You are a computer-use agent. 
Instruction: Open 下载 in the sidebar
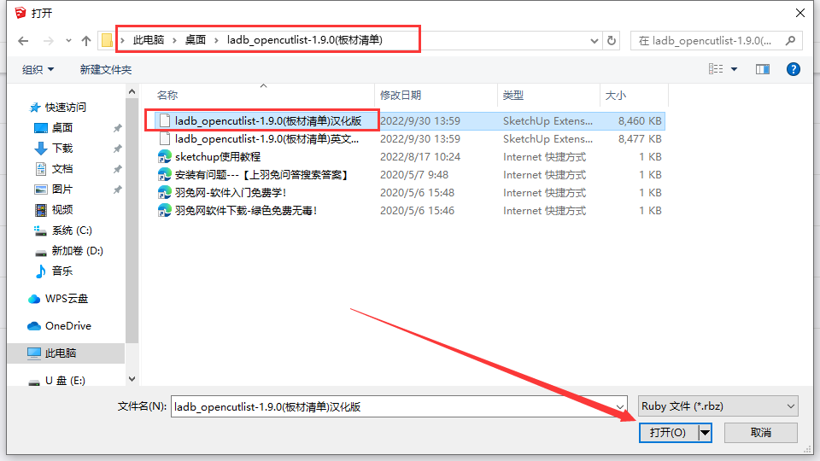tap(53, 148)
